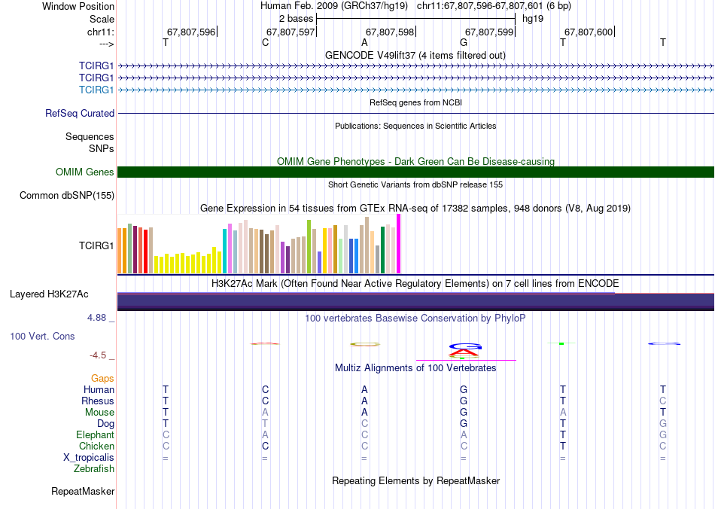Image resolution: width=715 pixels, height=509 pixels.
Task: Click the -4.5 PhyloP lower axis value
Action: (98, 355)
